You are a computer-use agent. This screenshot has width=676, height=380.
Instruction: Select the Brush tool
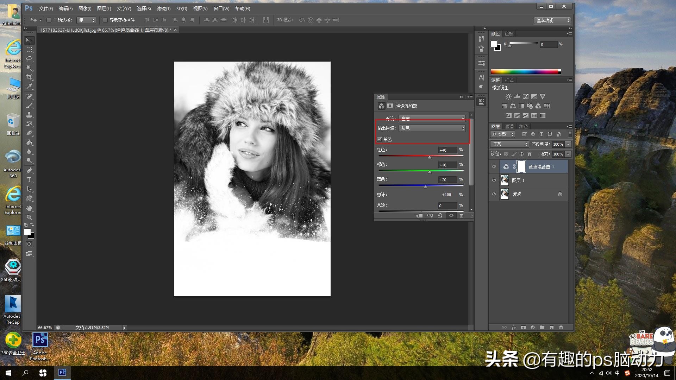(x=29, y=106)
